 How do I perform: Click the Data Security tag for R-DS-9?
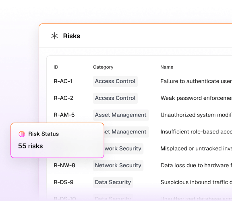coord(113,183)
